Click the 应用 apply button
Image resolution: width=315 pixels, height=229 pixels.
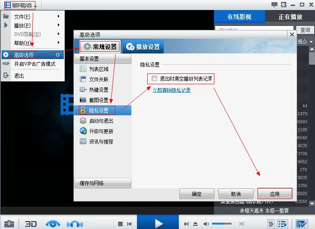coord(275,194)
